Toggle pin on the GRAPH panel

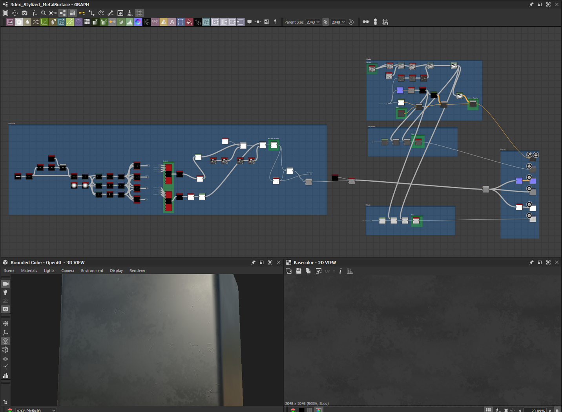[x=531, y=4]
